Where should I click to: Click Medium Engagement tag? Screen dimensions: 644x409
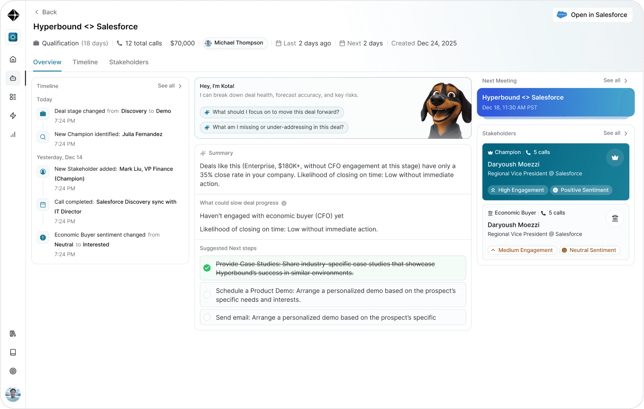[522, 250]
